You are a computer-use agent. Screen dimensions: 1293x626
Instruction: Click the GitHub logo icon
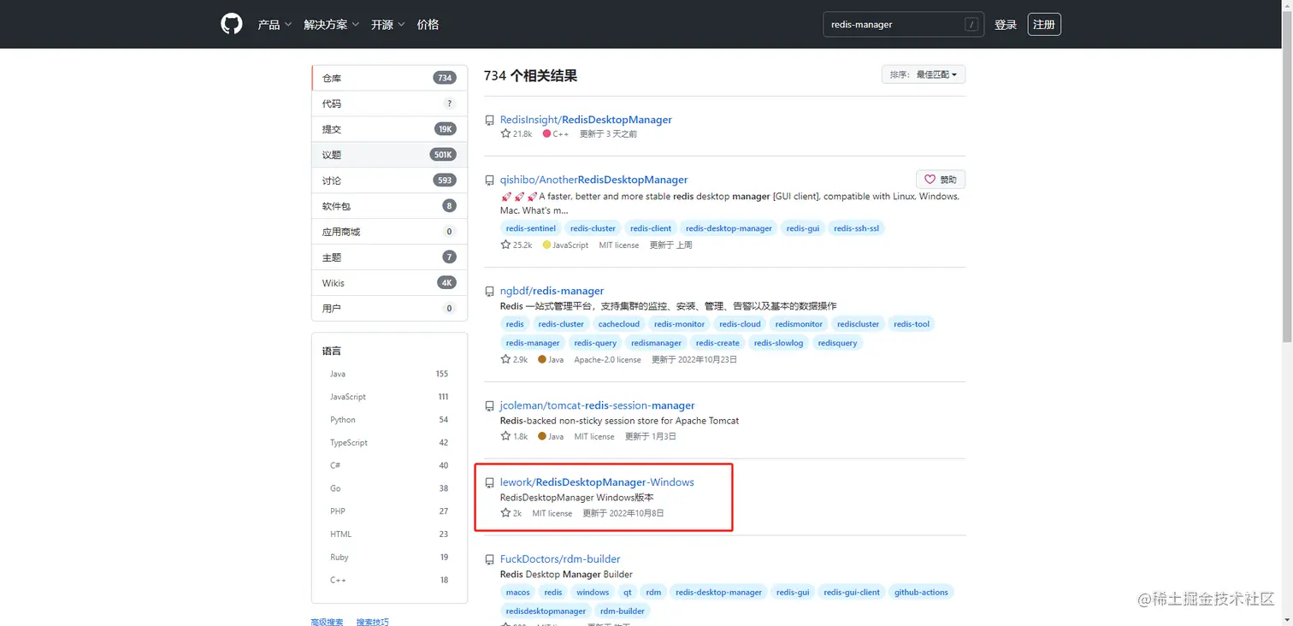231,23
